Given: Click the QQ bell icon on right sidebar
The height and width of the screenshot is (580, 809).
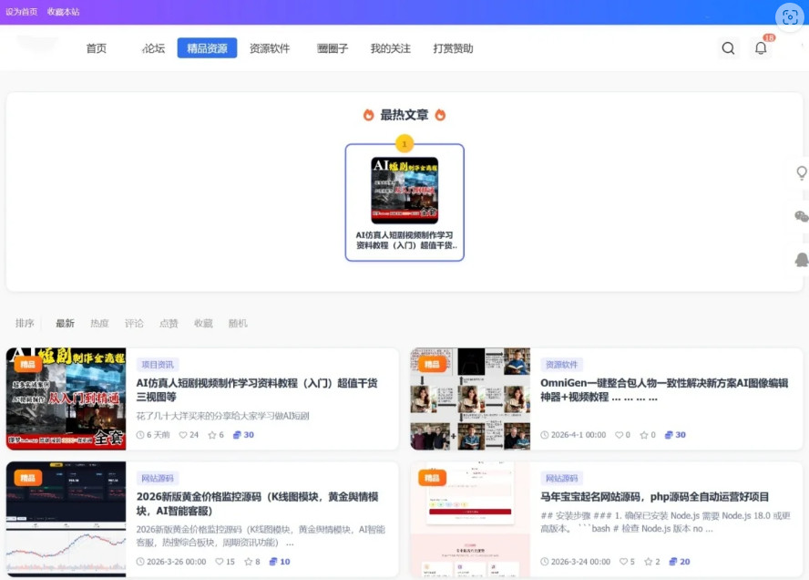Looking at the screenshot, I should pyautogui.click(x=802, y=260).
